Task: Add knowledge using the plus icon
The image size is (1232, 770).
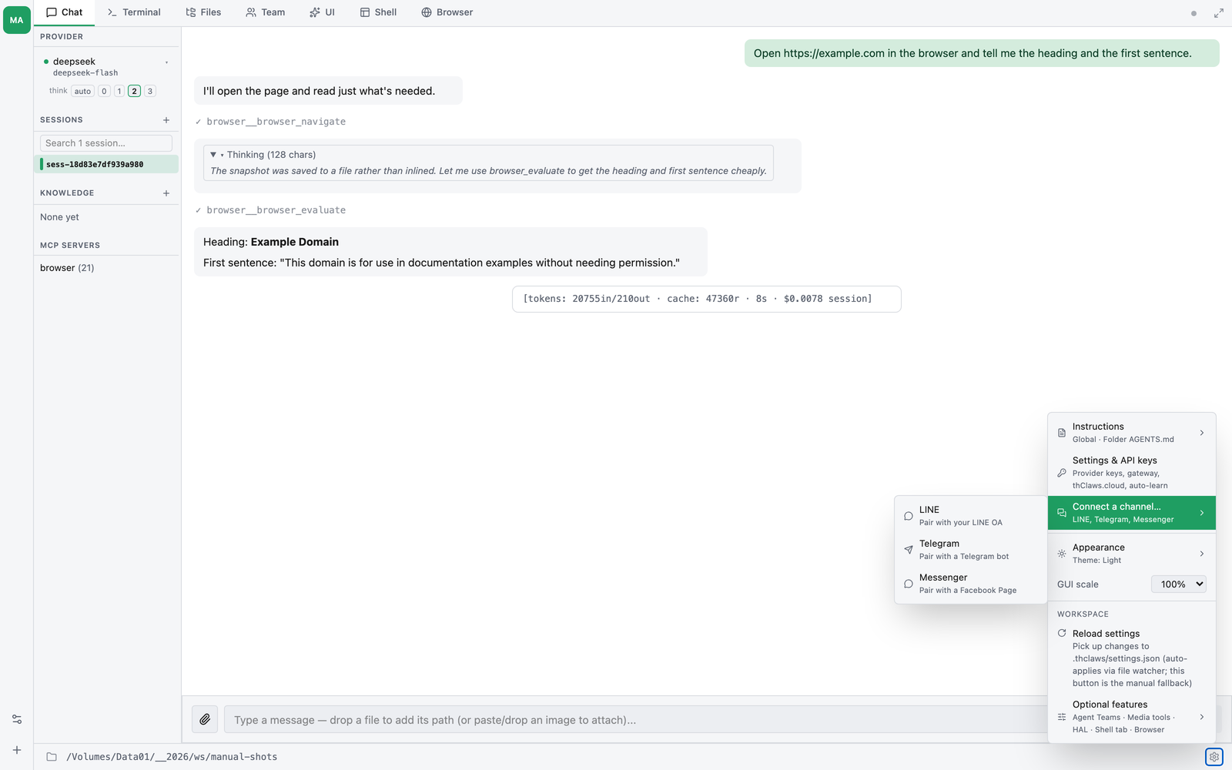Action: coord(166,193)
